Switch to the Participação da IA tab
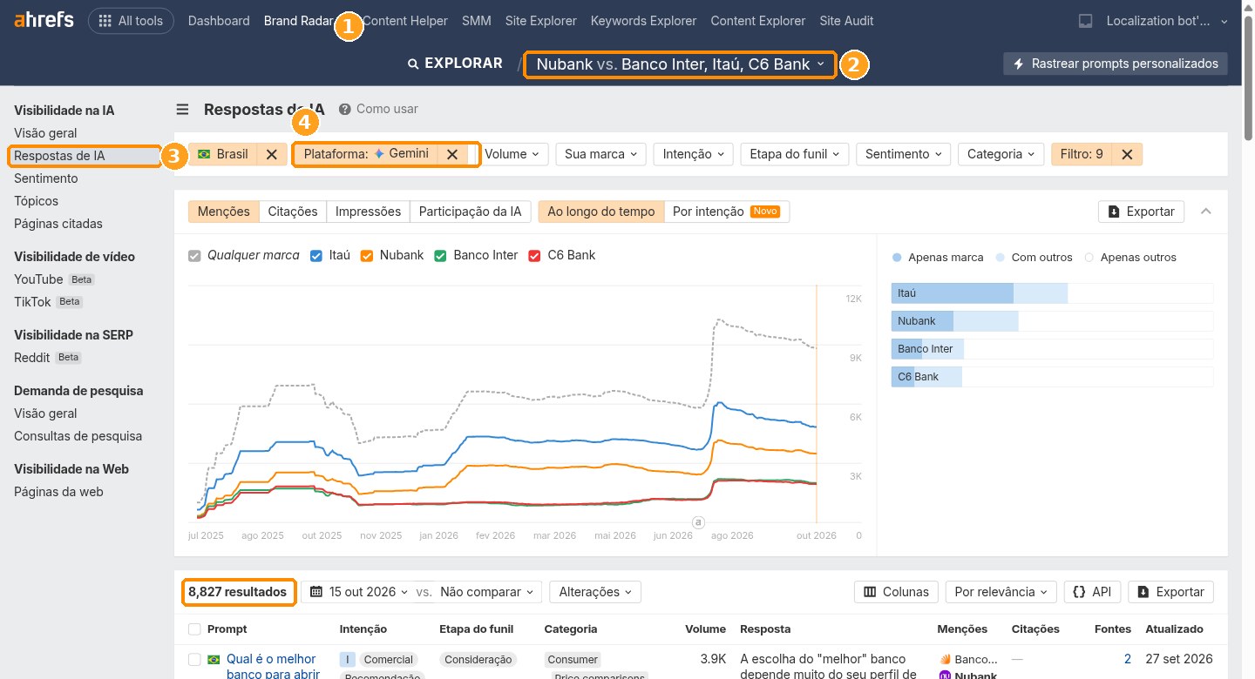 coord(470,212)
